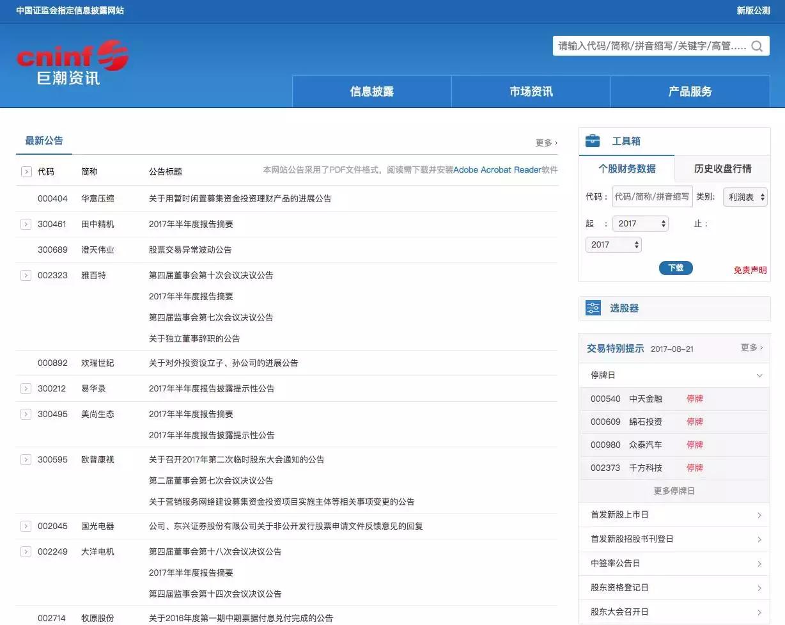The height and width of the screenshot is (625, 785).
Task: Click the arrow icon beside 田中精机
Action: click(26, 224)
